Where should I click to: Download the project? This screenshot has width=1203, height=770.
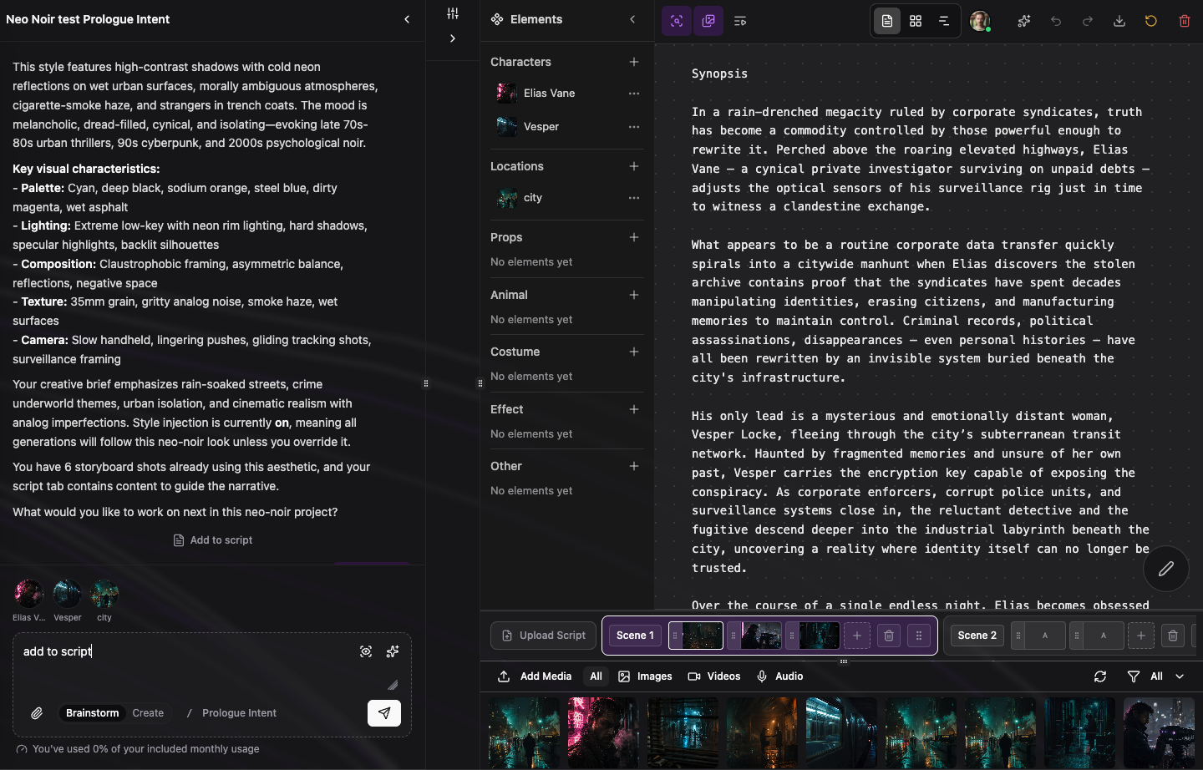point(1119,21)
